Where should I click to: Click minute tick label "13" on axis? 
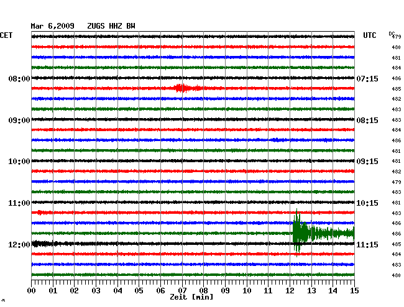[311, 291]
